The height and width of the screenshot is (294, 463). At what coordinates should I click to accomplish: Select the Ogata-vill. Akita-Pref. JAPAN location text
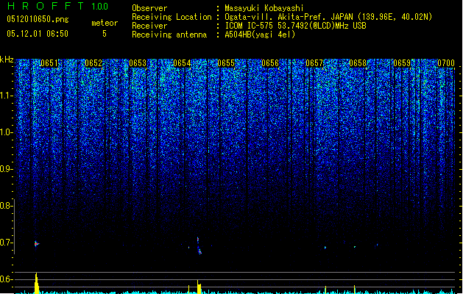328,17
